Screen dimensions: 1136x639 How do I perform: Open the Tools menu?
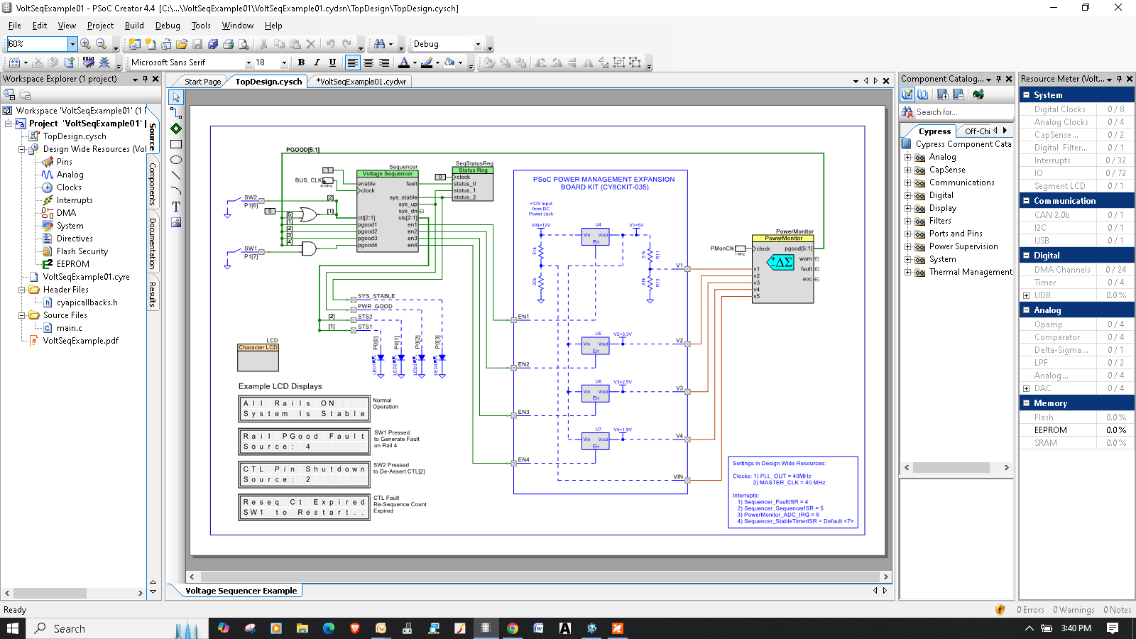coord(201,26)
